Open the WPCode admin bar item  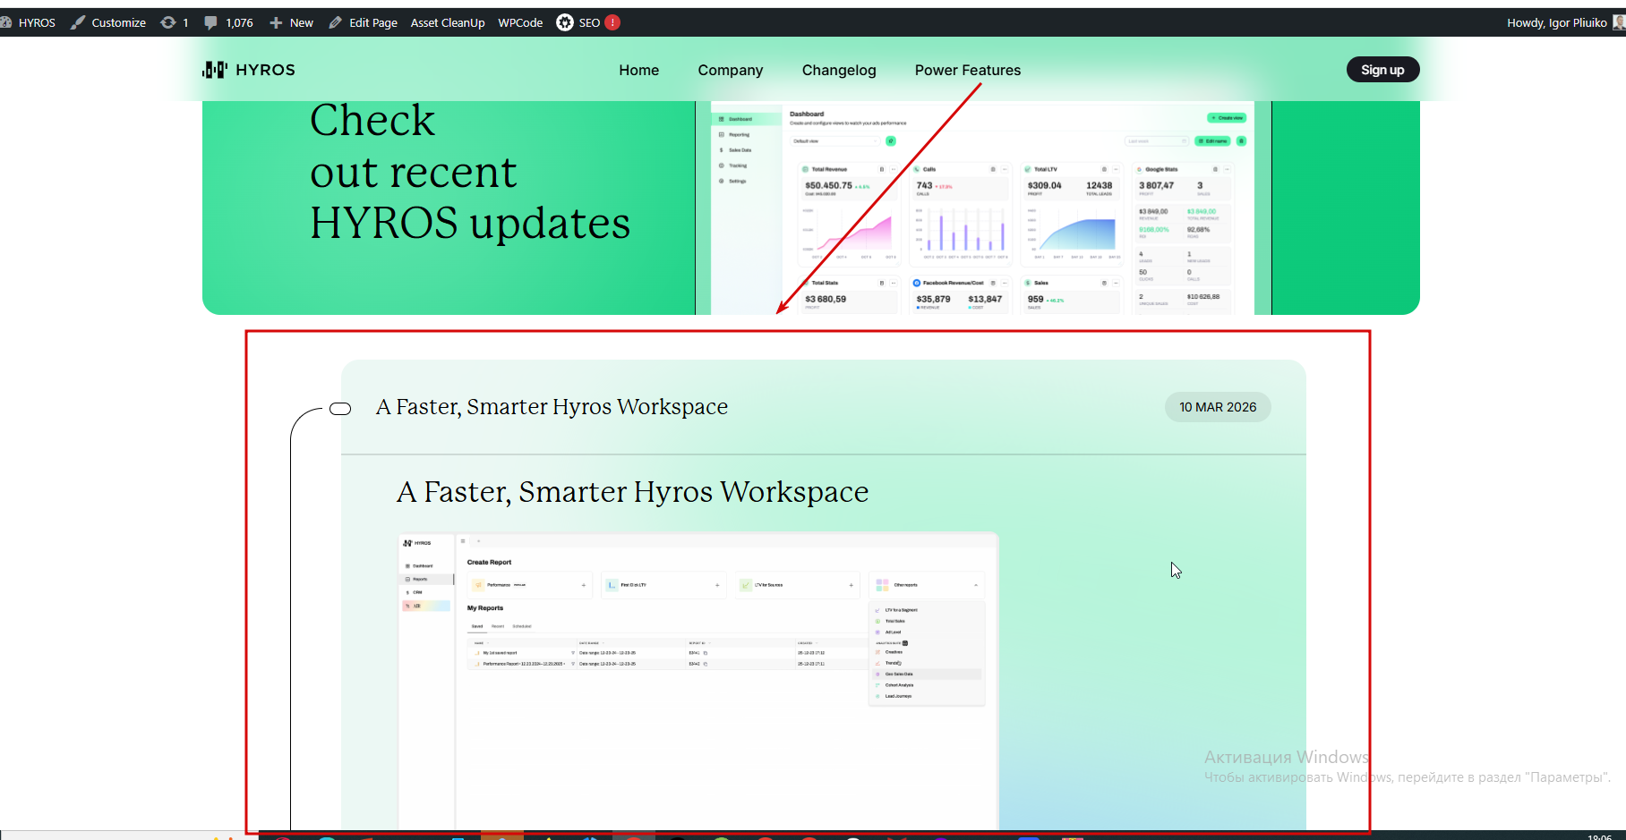(x=520, y=22)
